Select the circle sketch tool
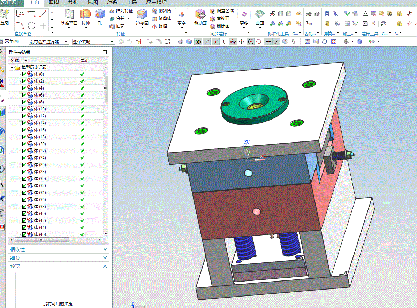This screenshot has height=308, width=417. pos(31,25)
